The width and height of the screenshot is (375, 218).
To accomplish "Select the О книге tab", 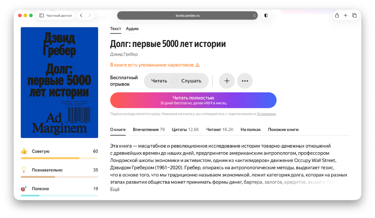I will [x=118, y=129].
